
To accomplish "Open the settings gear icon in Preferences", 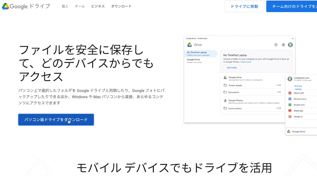I will [283, 45].
